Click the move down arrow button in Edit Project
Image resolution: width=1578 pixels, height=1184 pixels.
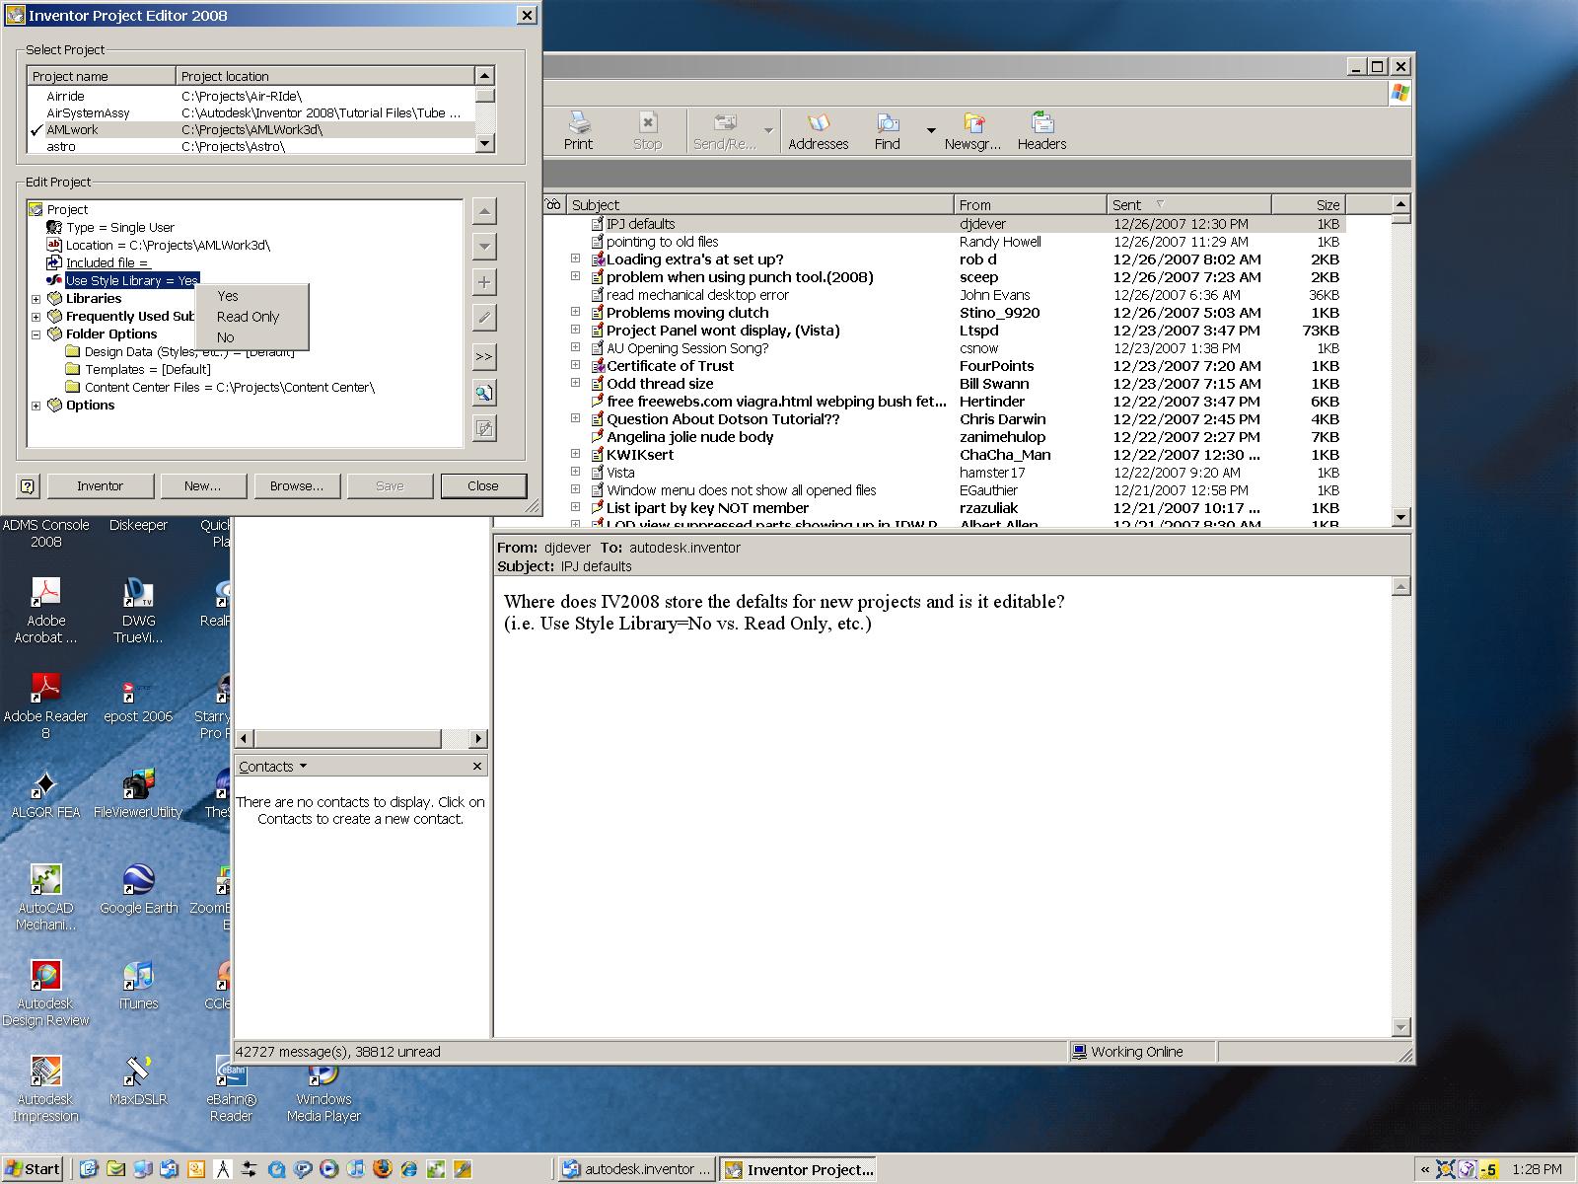point(484,247)
